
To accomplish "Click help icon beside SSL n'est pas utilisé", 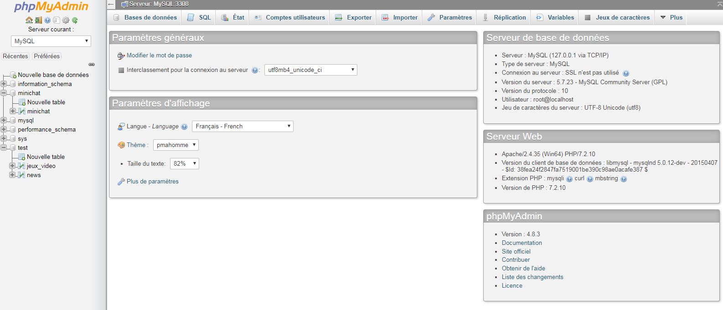I will coord(625,73).
